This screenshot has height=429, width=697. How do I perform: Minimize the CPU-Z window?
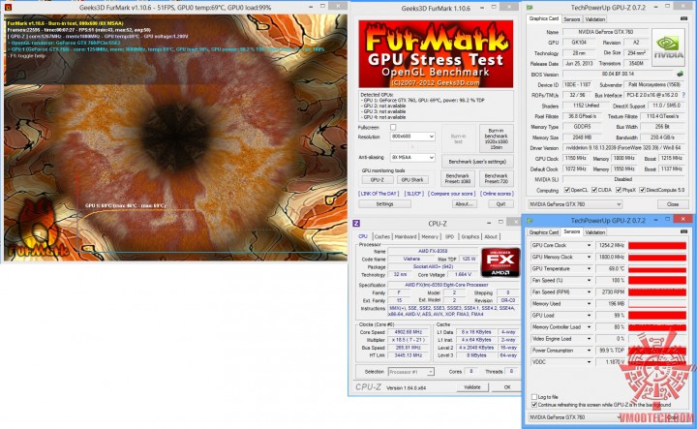(489, 223)
